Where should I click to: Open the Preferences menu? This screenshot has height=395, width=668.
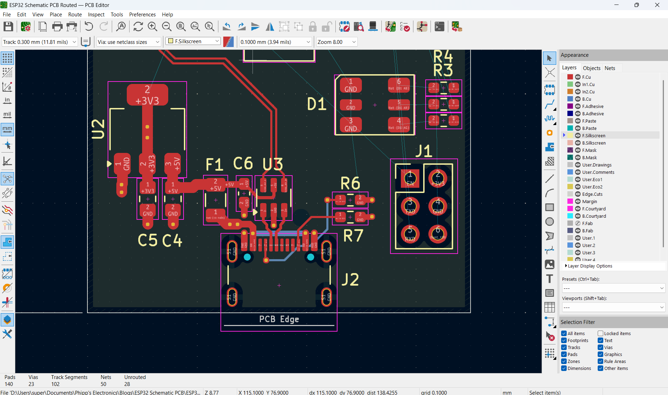click(142, 14)
